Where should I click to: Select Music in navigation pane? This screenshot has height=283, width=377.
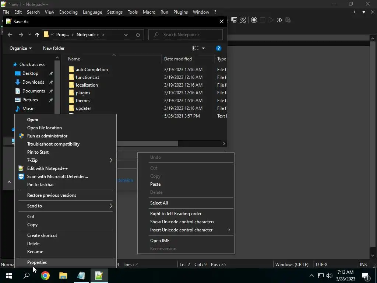[28, 109]
